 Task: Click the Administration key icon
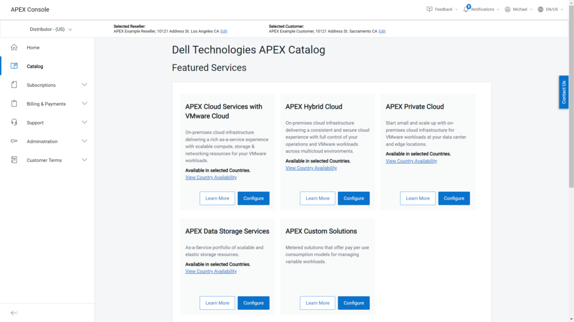pos(14,141)
